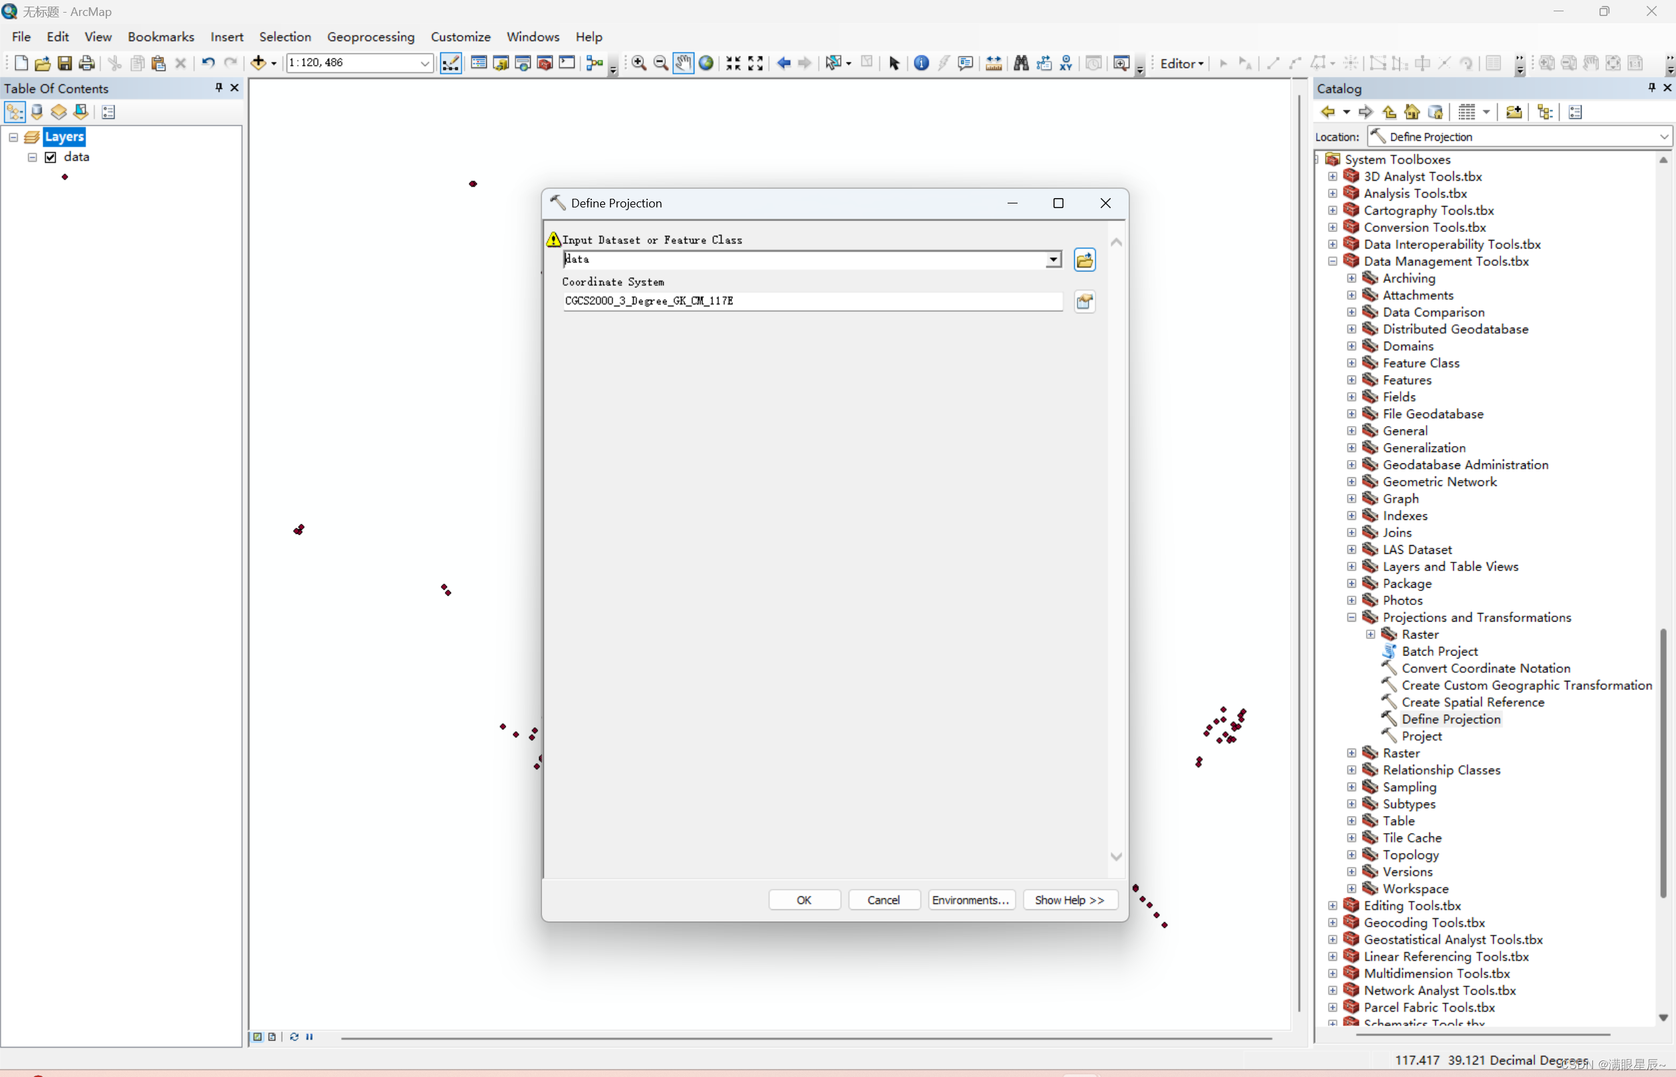
Task: Select the Pan hand tool
Action: click(x=684, y=63)
